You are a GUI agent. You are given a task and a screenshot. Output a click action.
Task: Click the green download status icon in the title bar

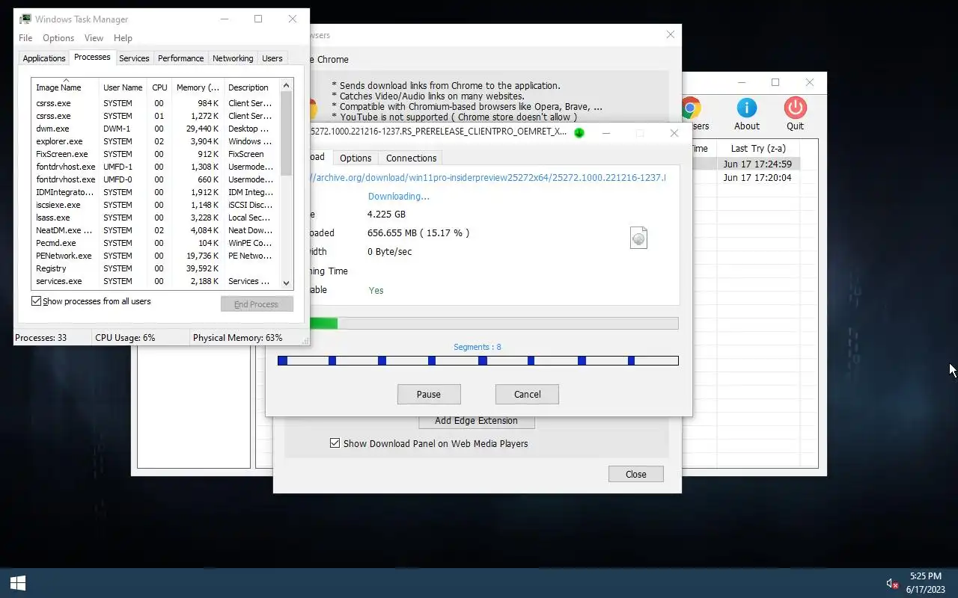(579, 133)
